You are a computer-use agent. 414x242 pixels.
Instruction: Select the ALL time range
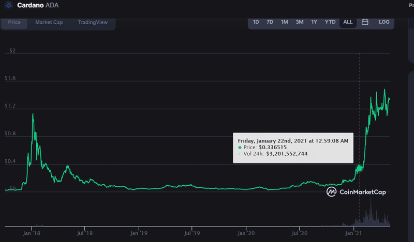coord(348,22)
